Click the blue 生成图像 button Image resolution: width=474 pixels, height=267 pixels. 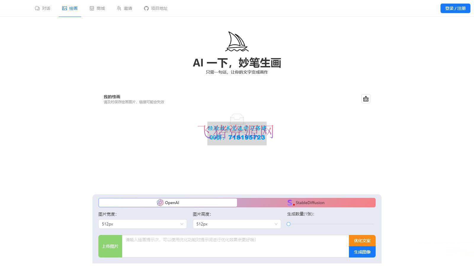(x=363, y=252)
